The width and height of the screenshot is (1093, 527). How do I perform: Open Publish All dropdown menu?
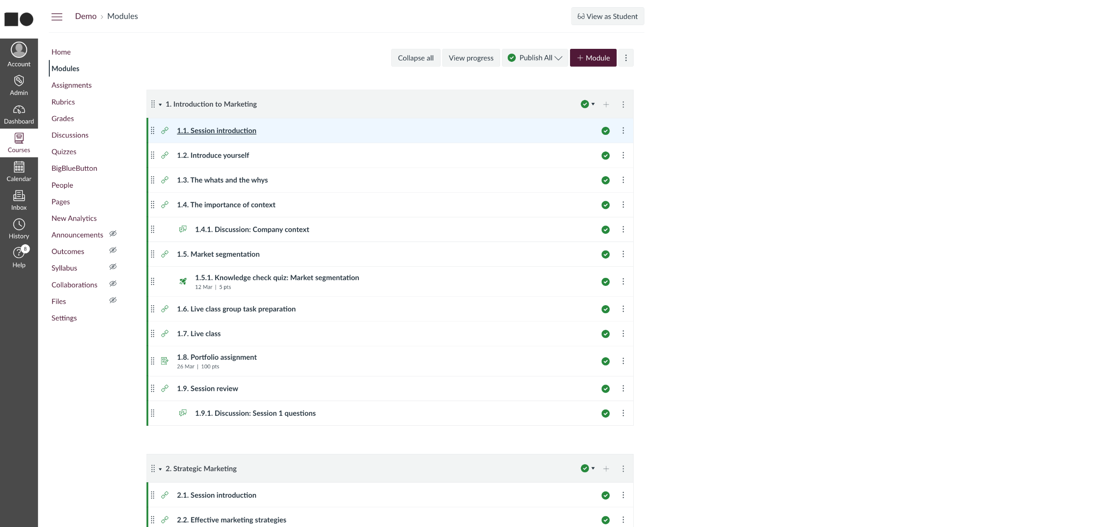[x=535, y=58]
